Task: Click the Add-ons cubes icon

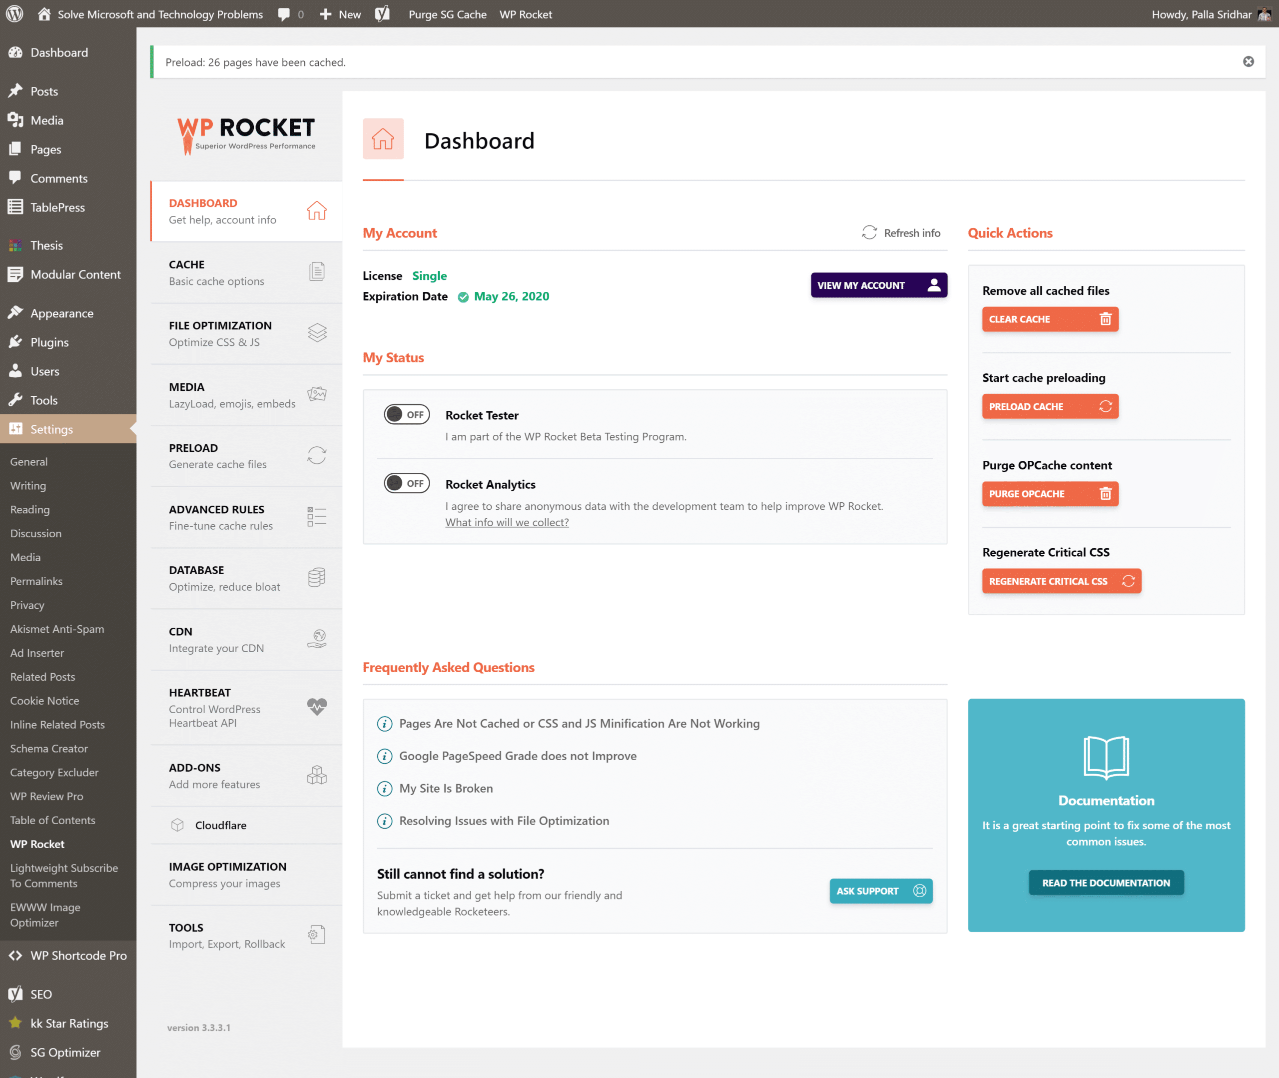Action: pyautogui.click(x=316, y=775)
